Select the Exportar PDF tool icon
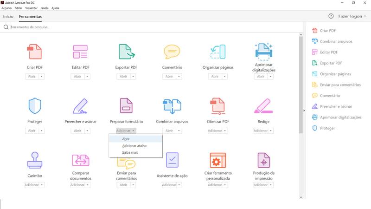The image size is (371, 209). (x=126, y=52)
